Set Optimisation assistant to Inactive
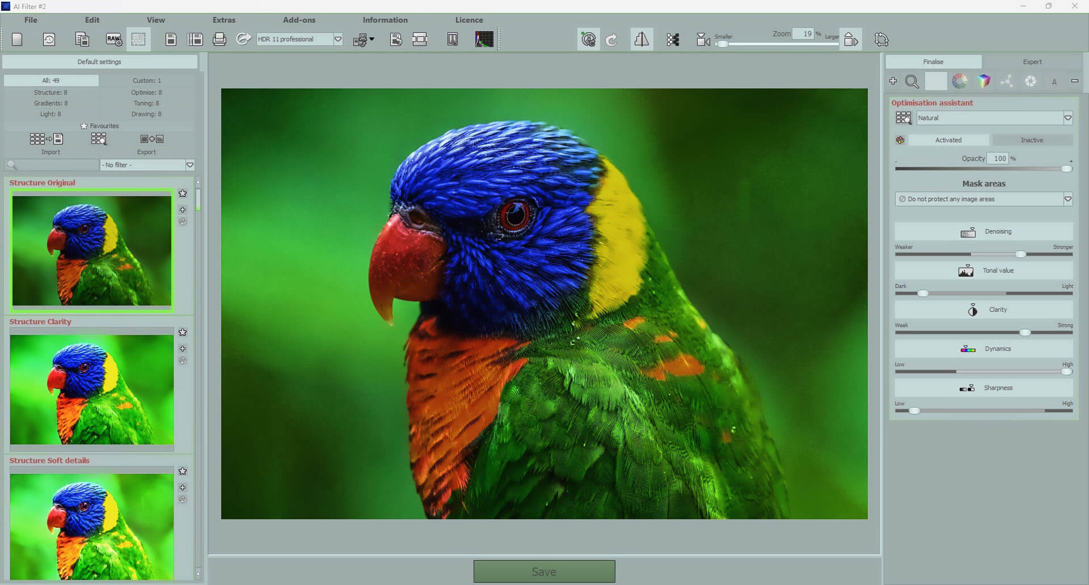The width and height of the screenshot is (1089, 585). [x=1032, y=139]
